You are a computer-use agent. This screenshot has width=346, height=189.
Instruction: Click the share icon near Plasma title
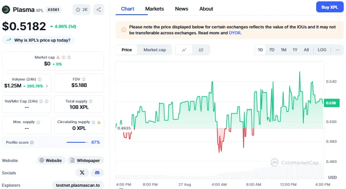pyautogui.click(x=99, y=9)
